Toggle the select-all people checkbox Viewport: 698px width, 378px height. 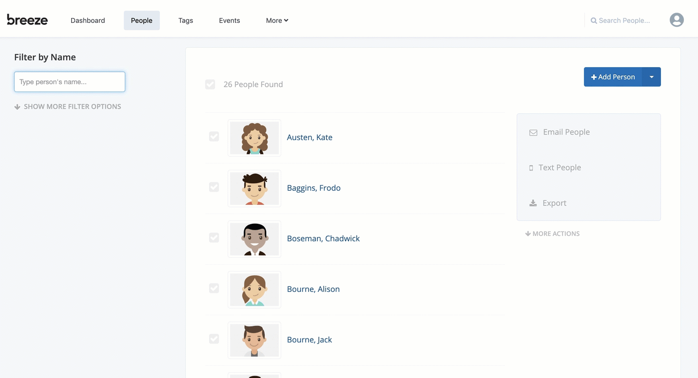pos(210,85)
